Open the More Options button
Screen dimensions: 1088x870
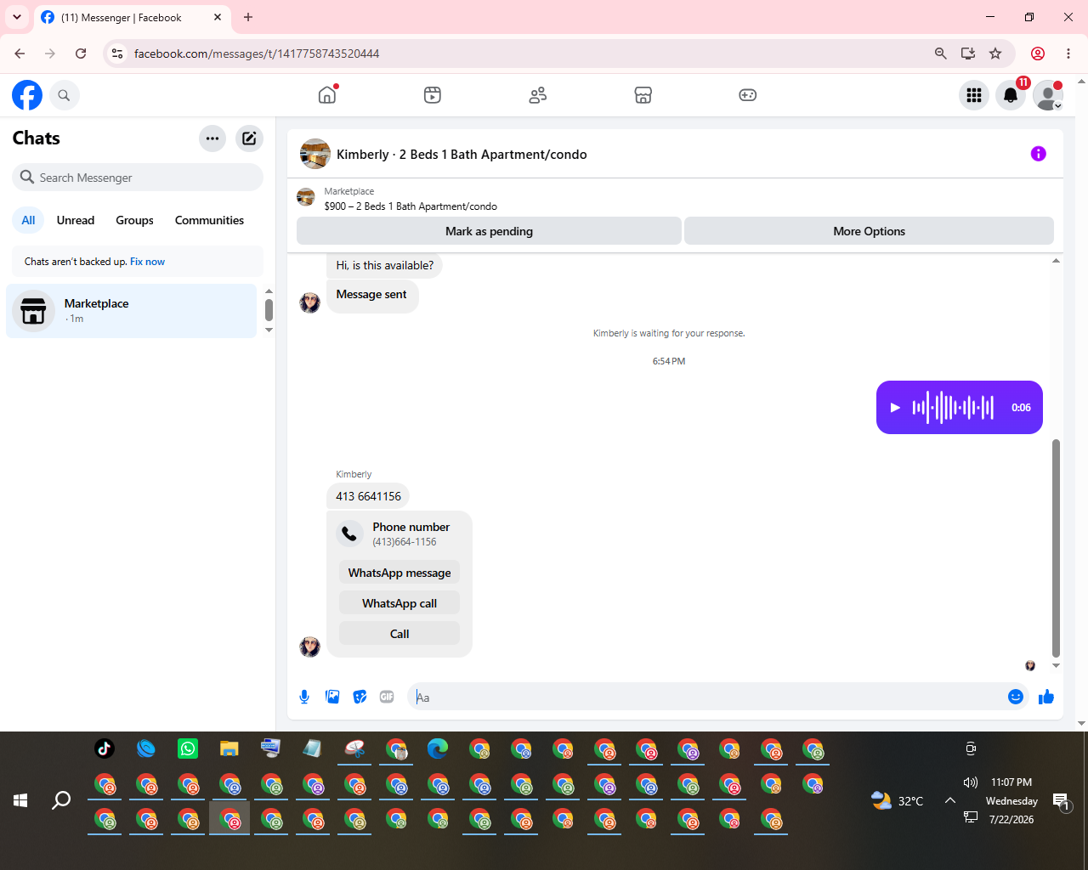click(869, 231)
